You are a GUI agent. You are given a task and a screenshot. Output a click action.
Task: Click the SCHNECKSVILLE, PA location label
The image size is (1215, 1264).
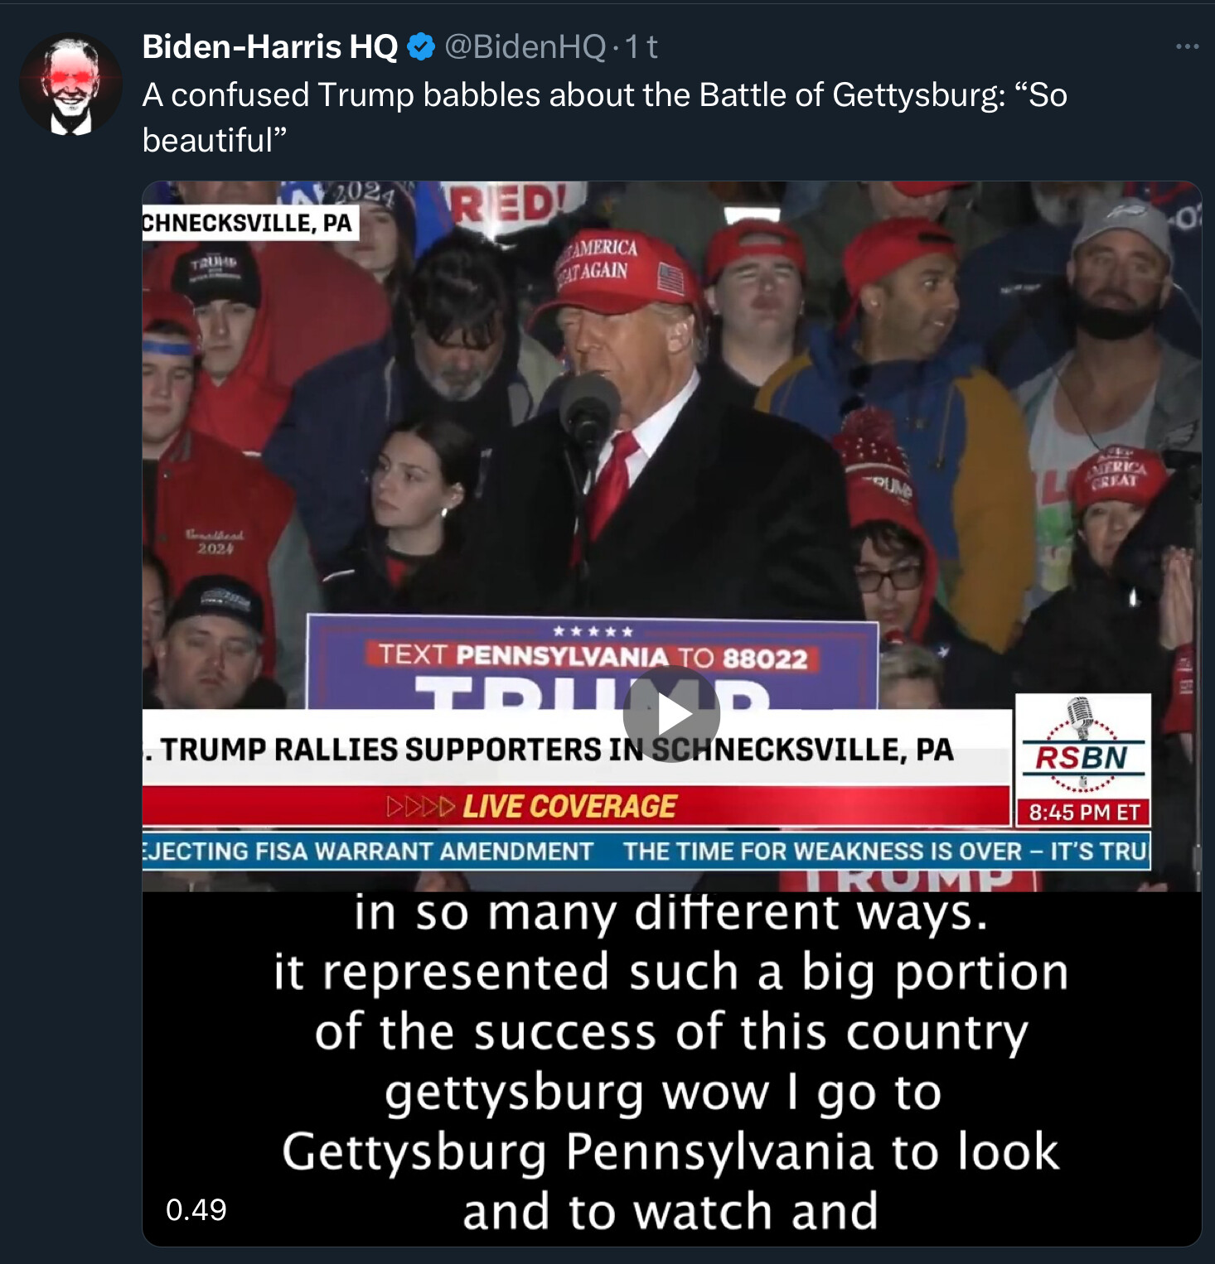tap(249, 223)
